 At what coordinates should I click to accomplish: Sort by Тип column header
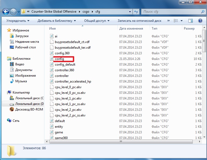point(154,29)
